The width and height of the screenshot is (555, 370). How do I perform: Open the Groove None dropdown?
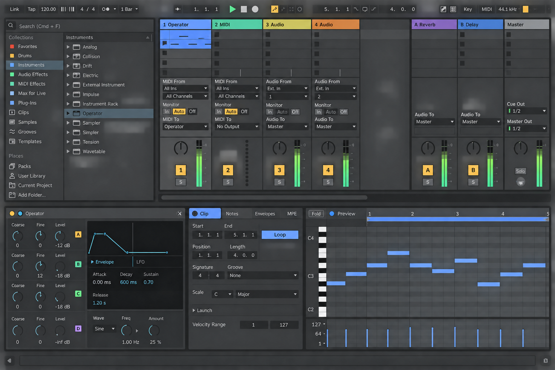263,275
